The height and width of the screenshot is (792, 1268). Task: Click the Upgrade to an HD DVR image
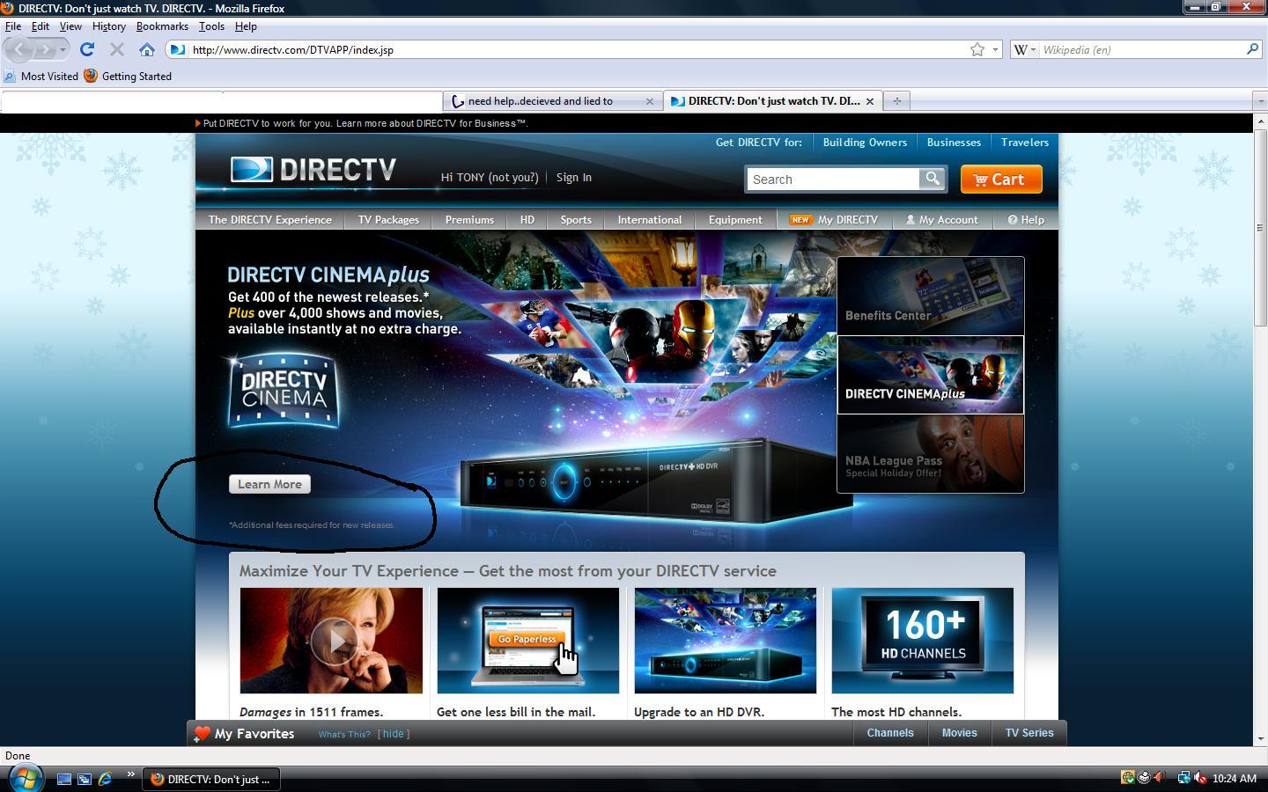tap(726, 641)
